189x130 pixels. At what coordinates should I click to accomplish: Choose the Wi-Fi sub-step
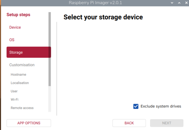[15, 100]
